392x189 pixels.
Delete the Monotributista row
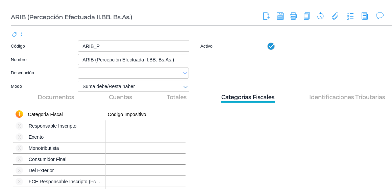coord(19,148)
